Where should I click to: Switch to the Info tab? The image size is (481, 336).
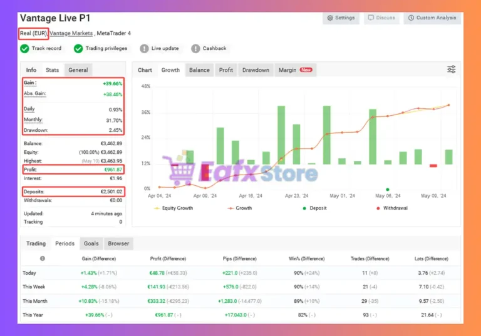tap(31, 70)
